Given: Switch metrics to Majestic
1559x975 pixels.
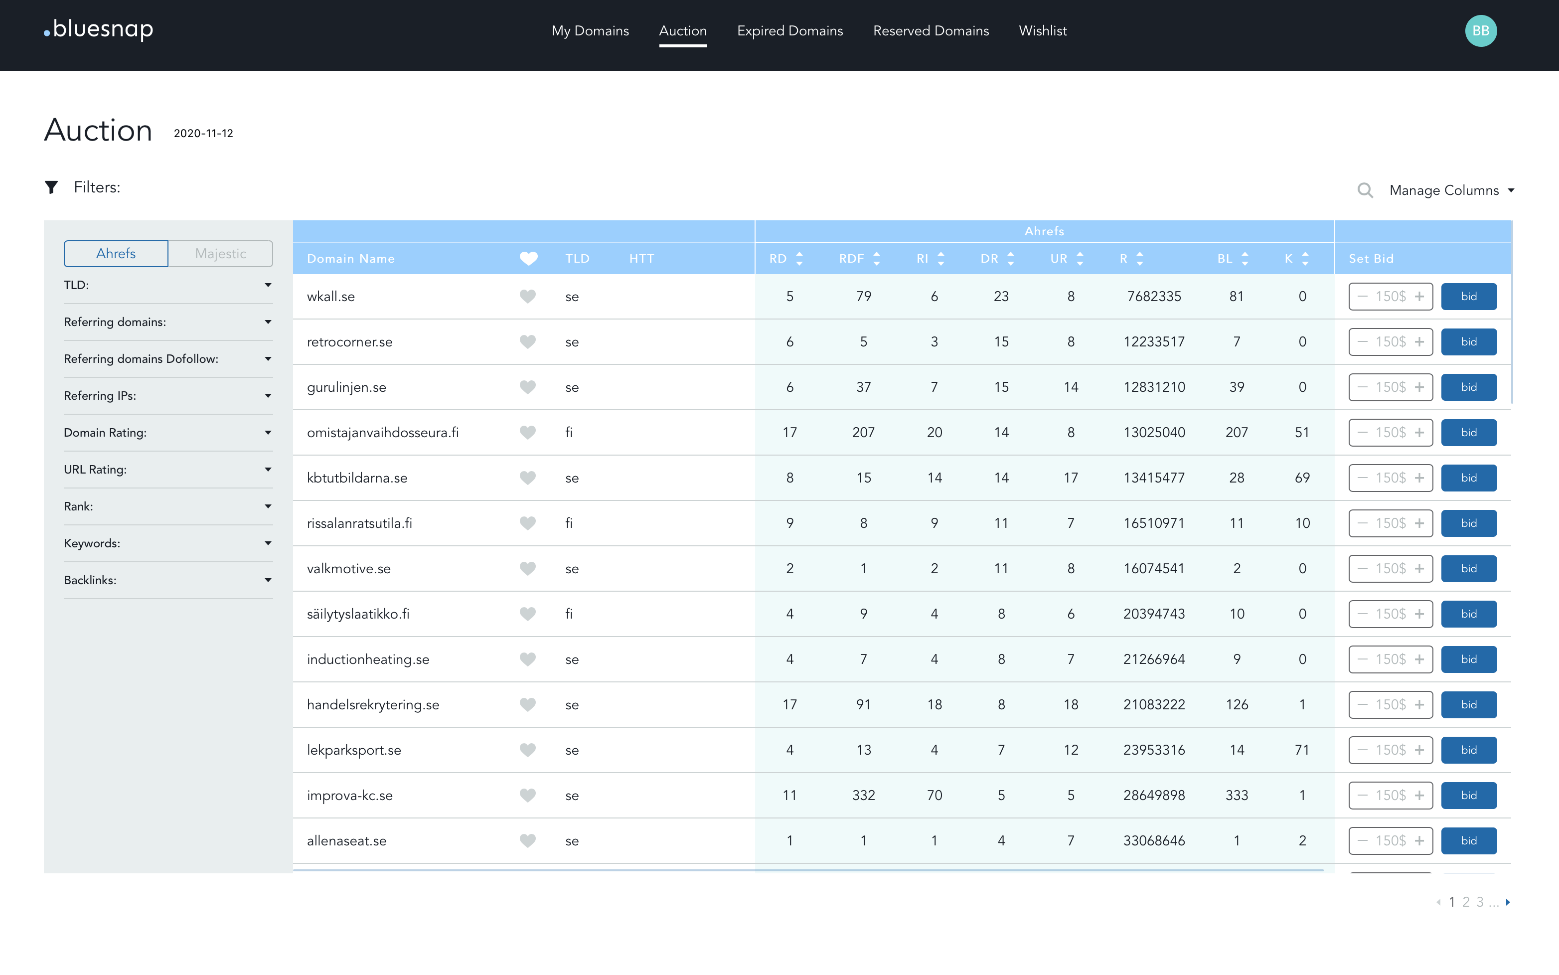Looking at the screenshot, I should (220, 253).
